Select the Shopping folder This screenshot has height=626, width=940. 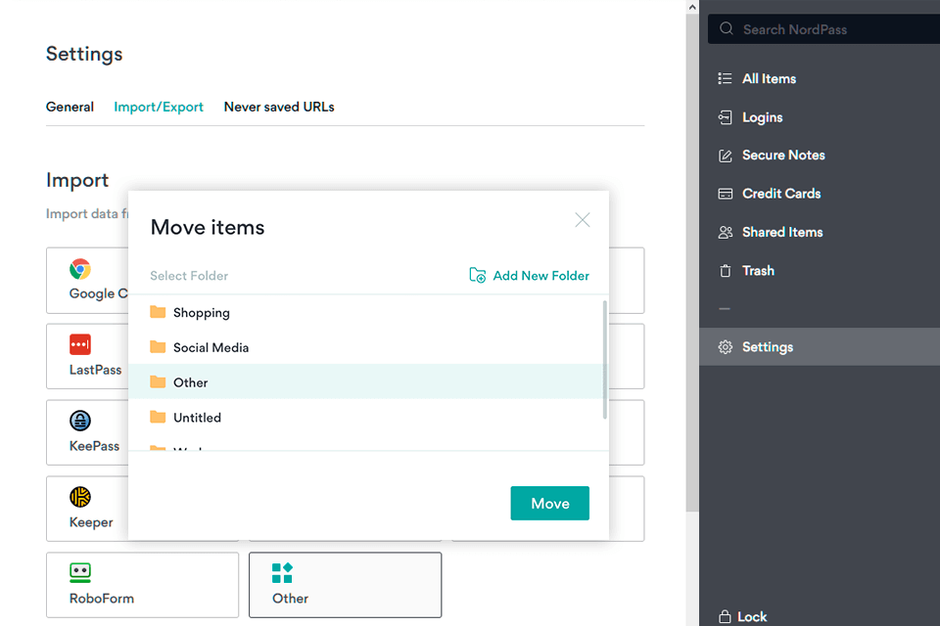coord(201,313)
